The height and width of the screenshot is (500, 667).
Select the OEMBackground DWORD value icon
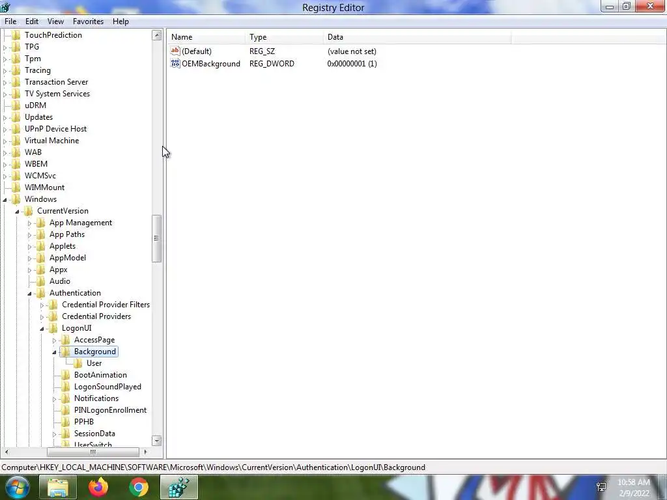(x=175, y=63)
